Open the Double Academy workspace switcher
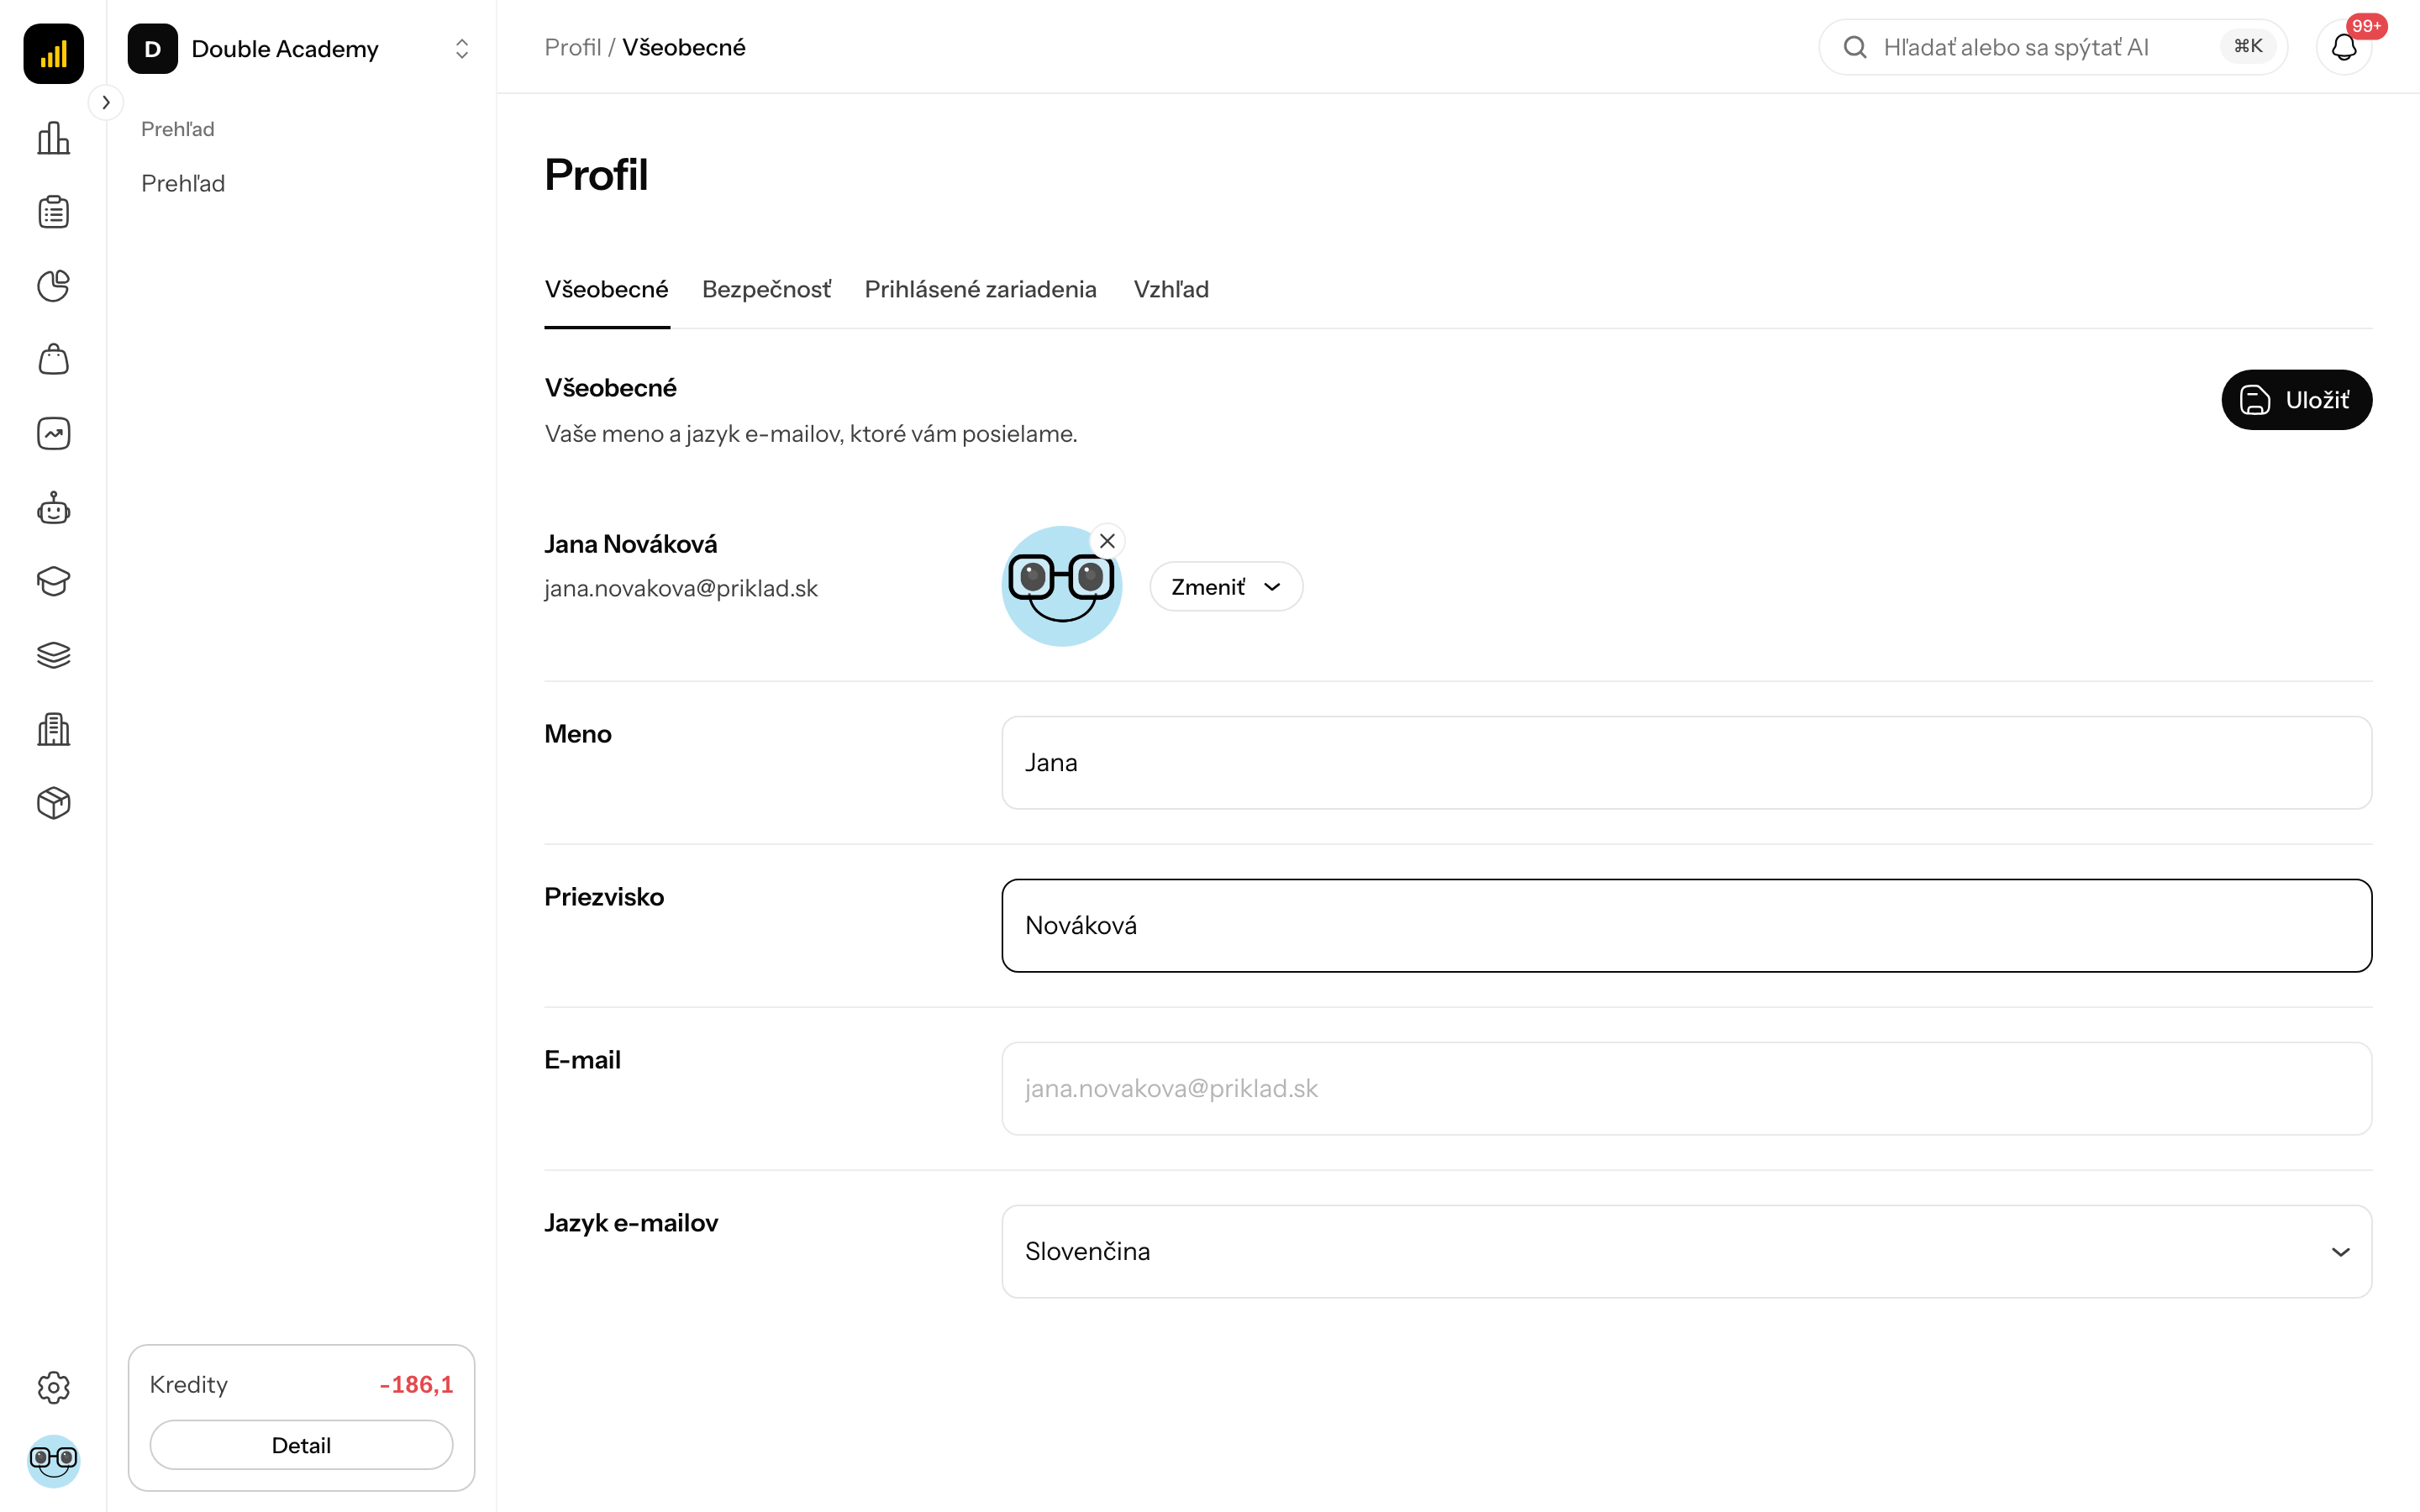 click(300, 48)
